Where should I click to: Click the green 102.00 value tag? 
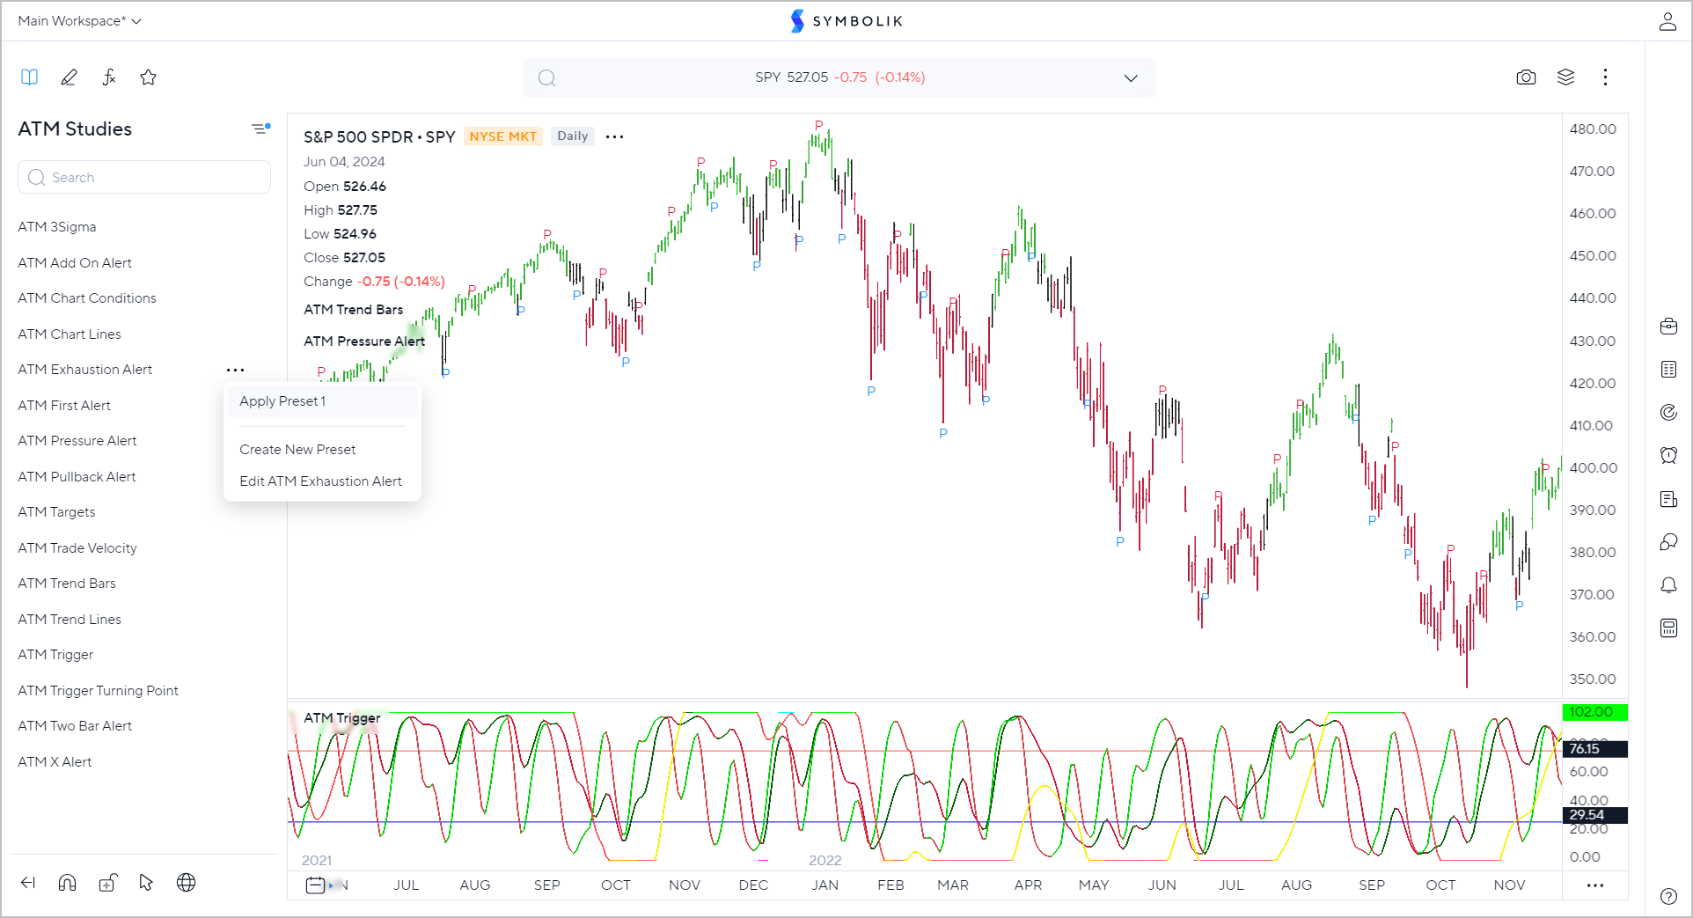coord(1594,712)
